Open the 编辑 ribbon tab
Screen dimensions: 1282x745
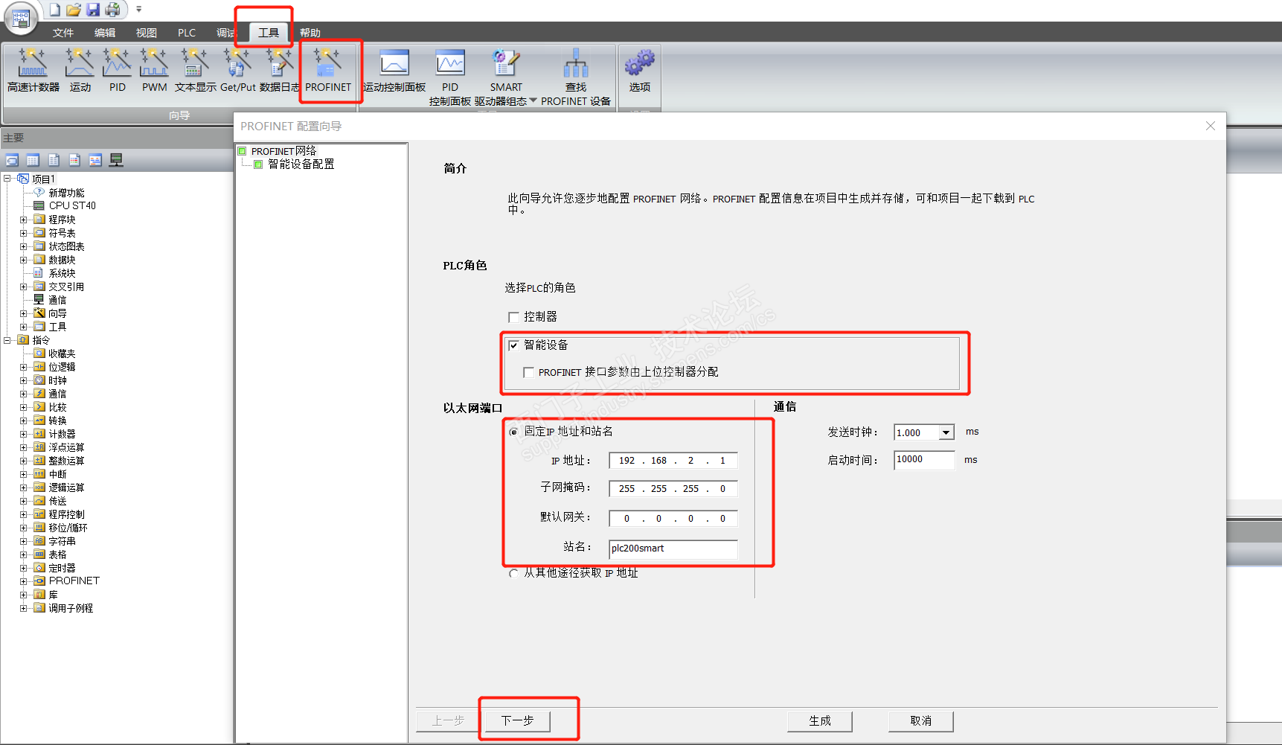click(105, 33)
